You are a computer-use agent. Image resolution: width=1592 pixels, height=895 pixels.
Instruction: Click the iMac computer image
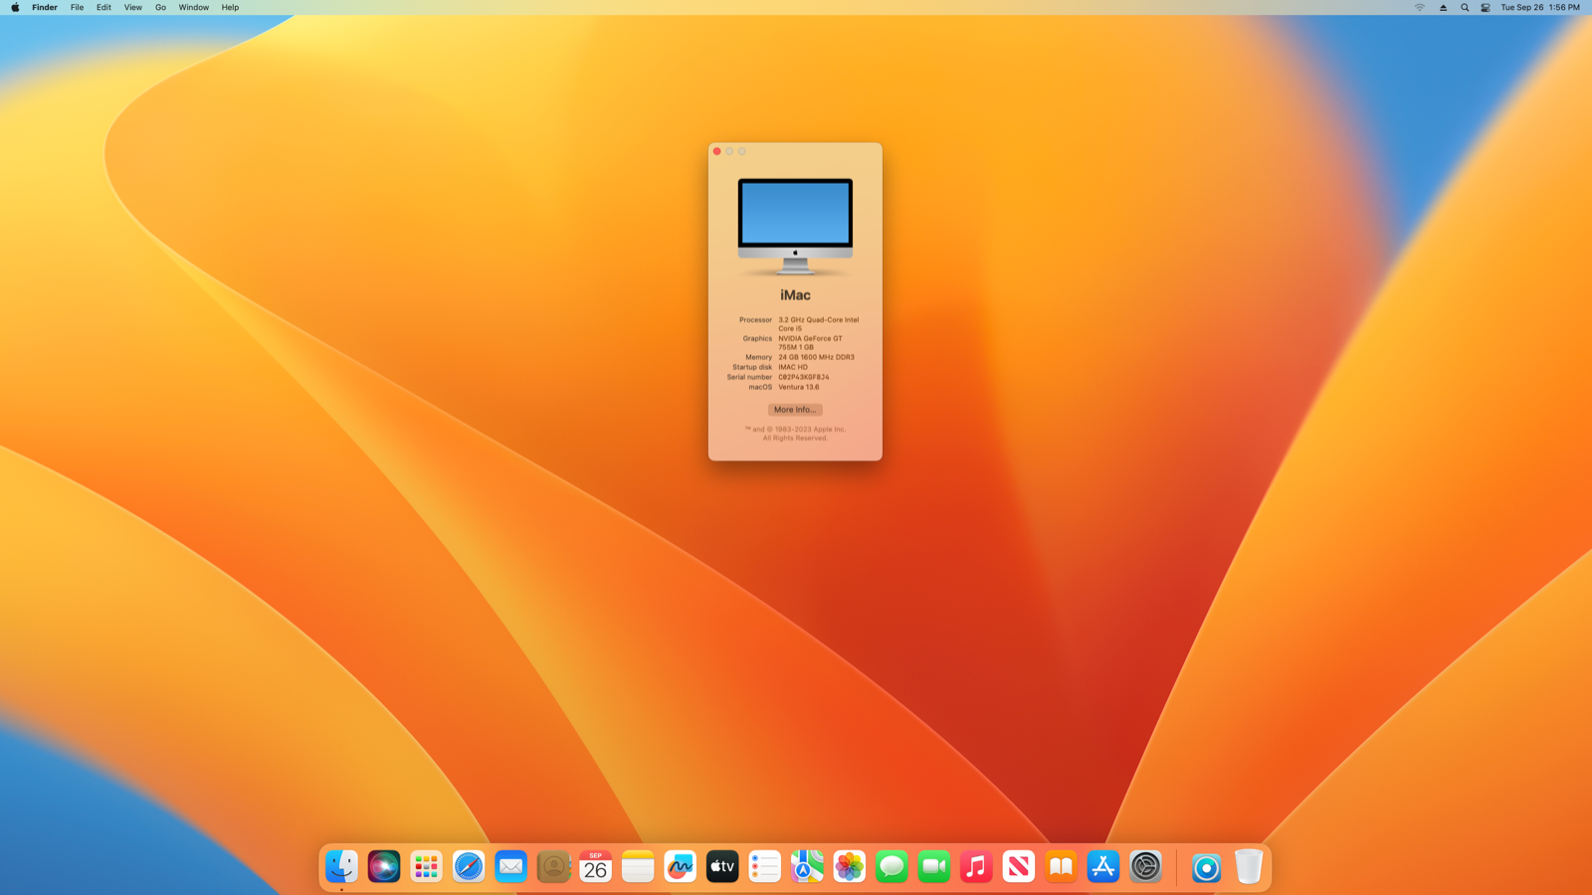(795, 227)
